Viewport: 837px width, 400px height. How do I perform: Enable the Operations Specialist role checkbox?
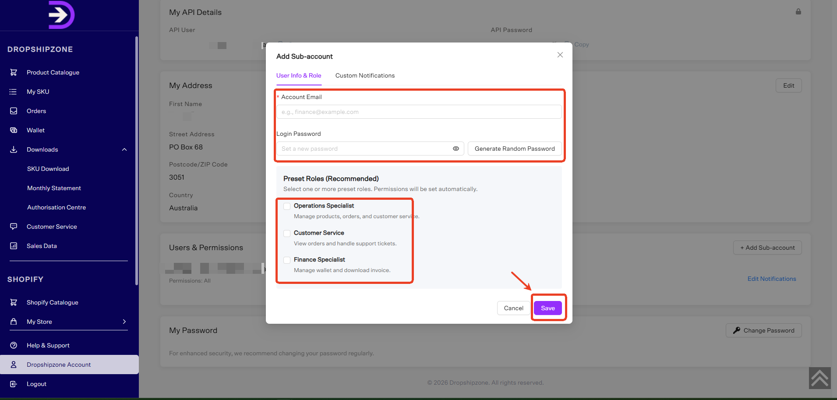287,206
